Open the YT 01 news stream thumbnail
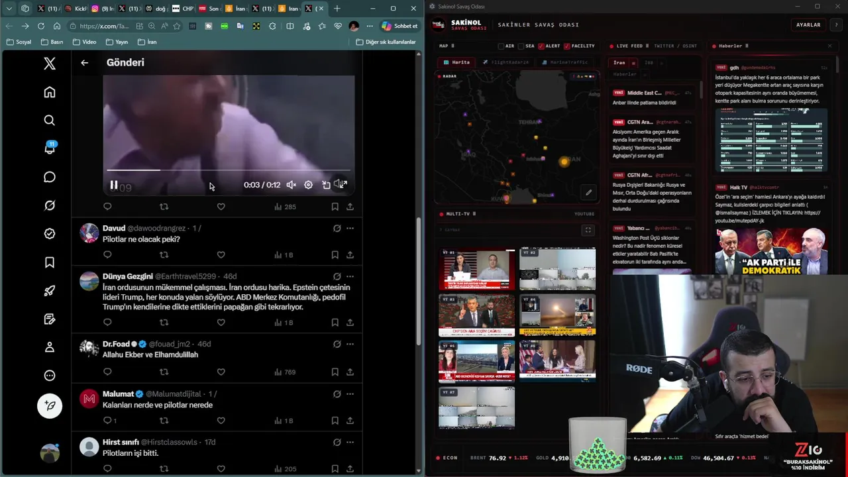 476,269
